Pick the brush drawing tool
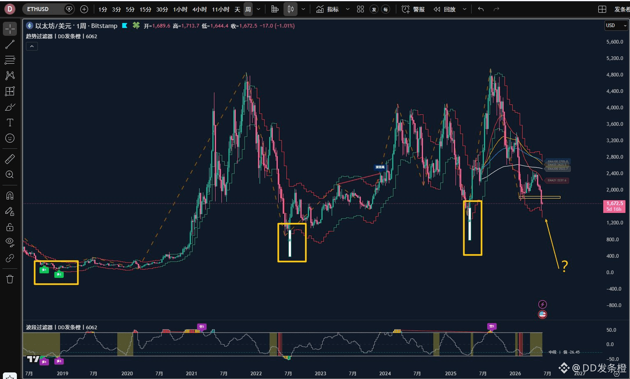This screenshot has height=379, width=630. 10,107
